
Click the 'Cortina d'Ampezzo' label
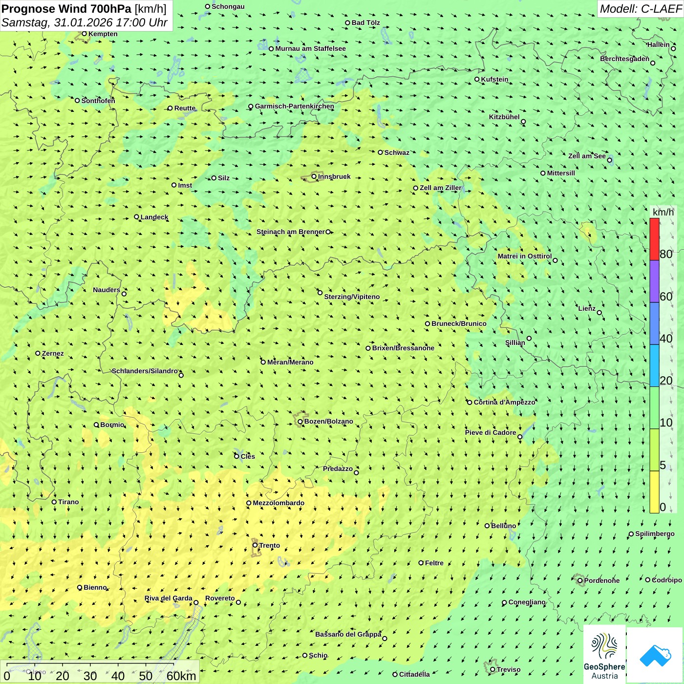(505, 402)
